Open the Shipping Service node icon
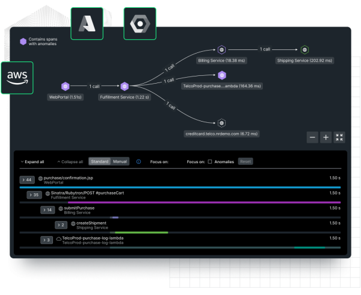This screenshot has width=361, height=295. 304,49
